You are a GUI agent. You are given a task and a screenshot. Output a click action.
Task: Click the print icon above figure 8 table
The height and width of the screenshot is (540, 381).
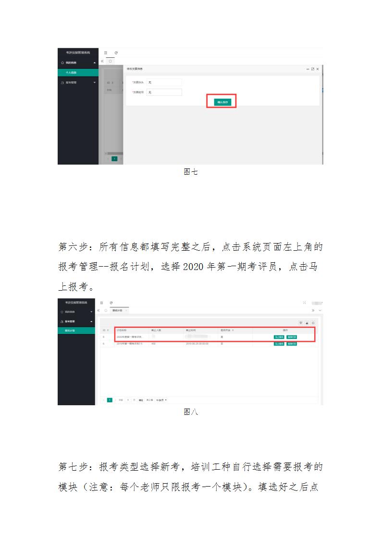313,323
